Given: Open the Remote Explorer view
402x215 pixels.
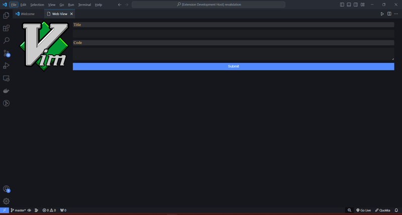Looking at the screenshot, I should click(6, 78).
